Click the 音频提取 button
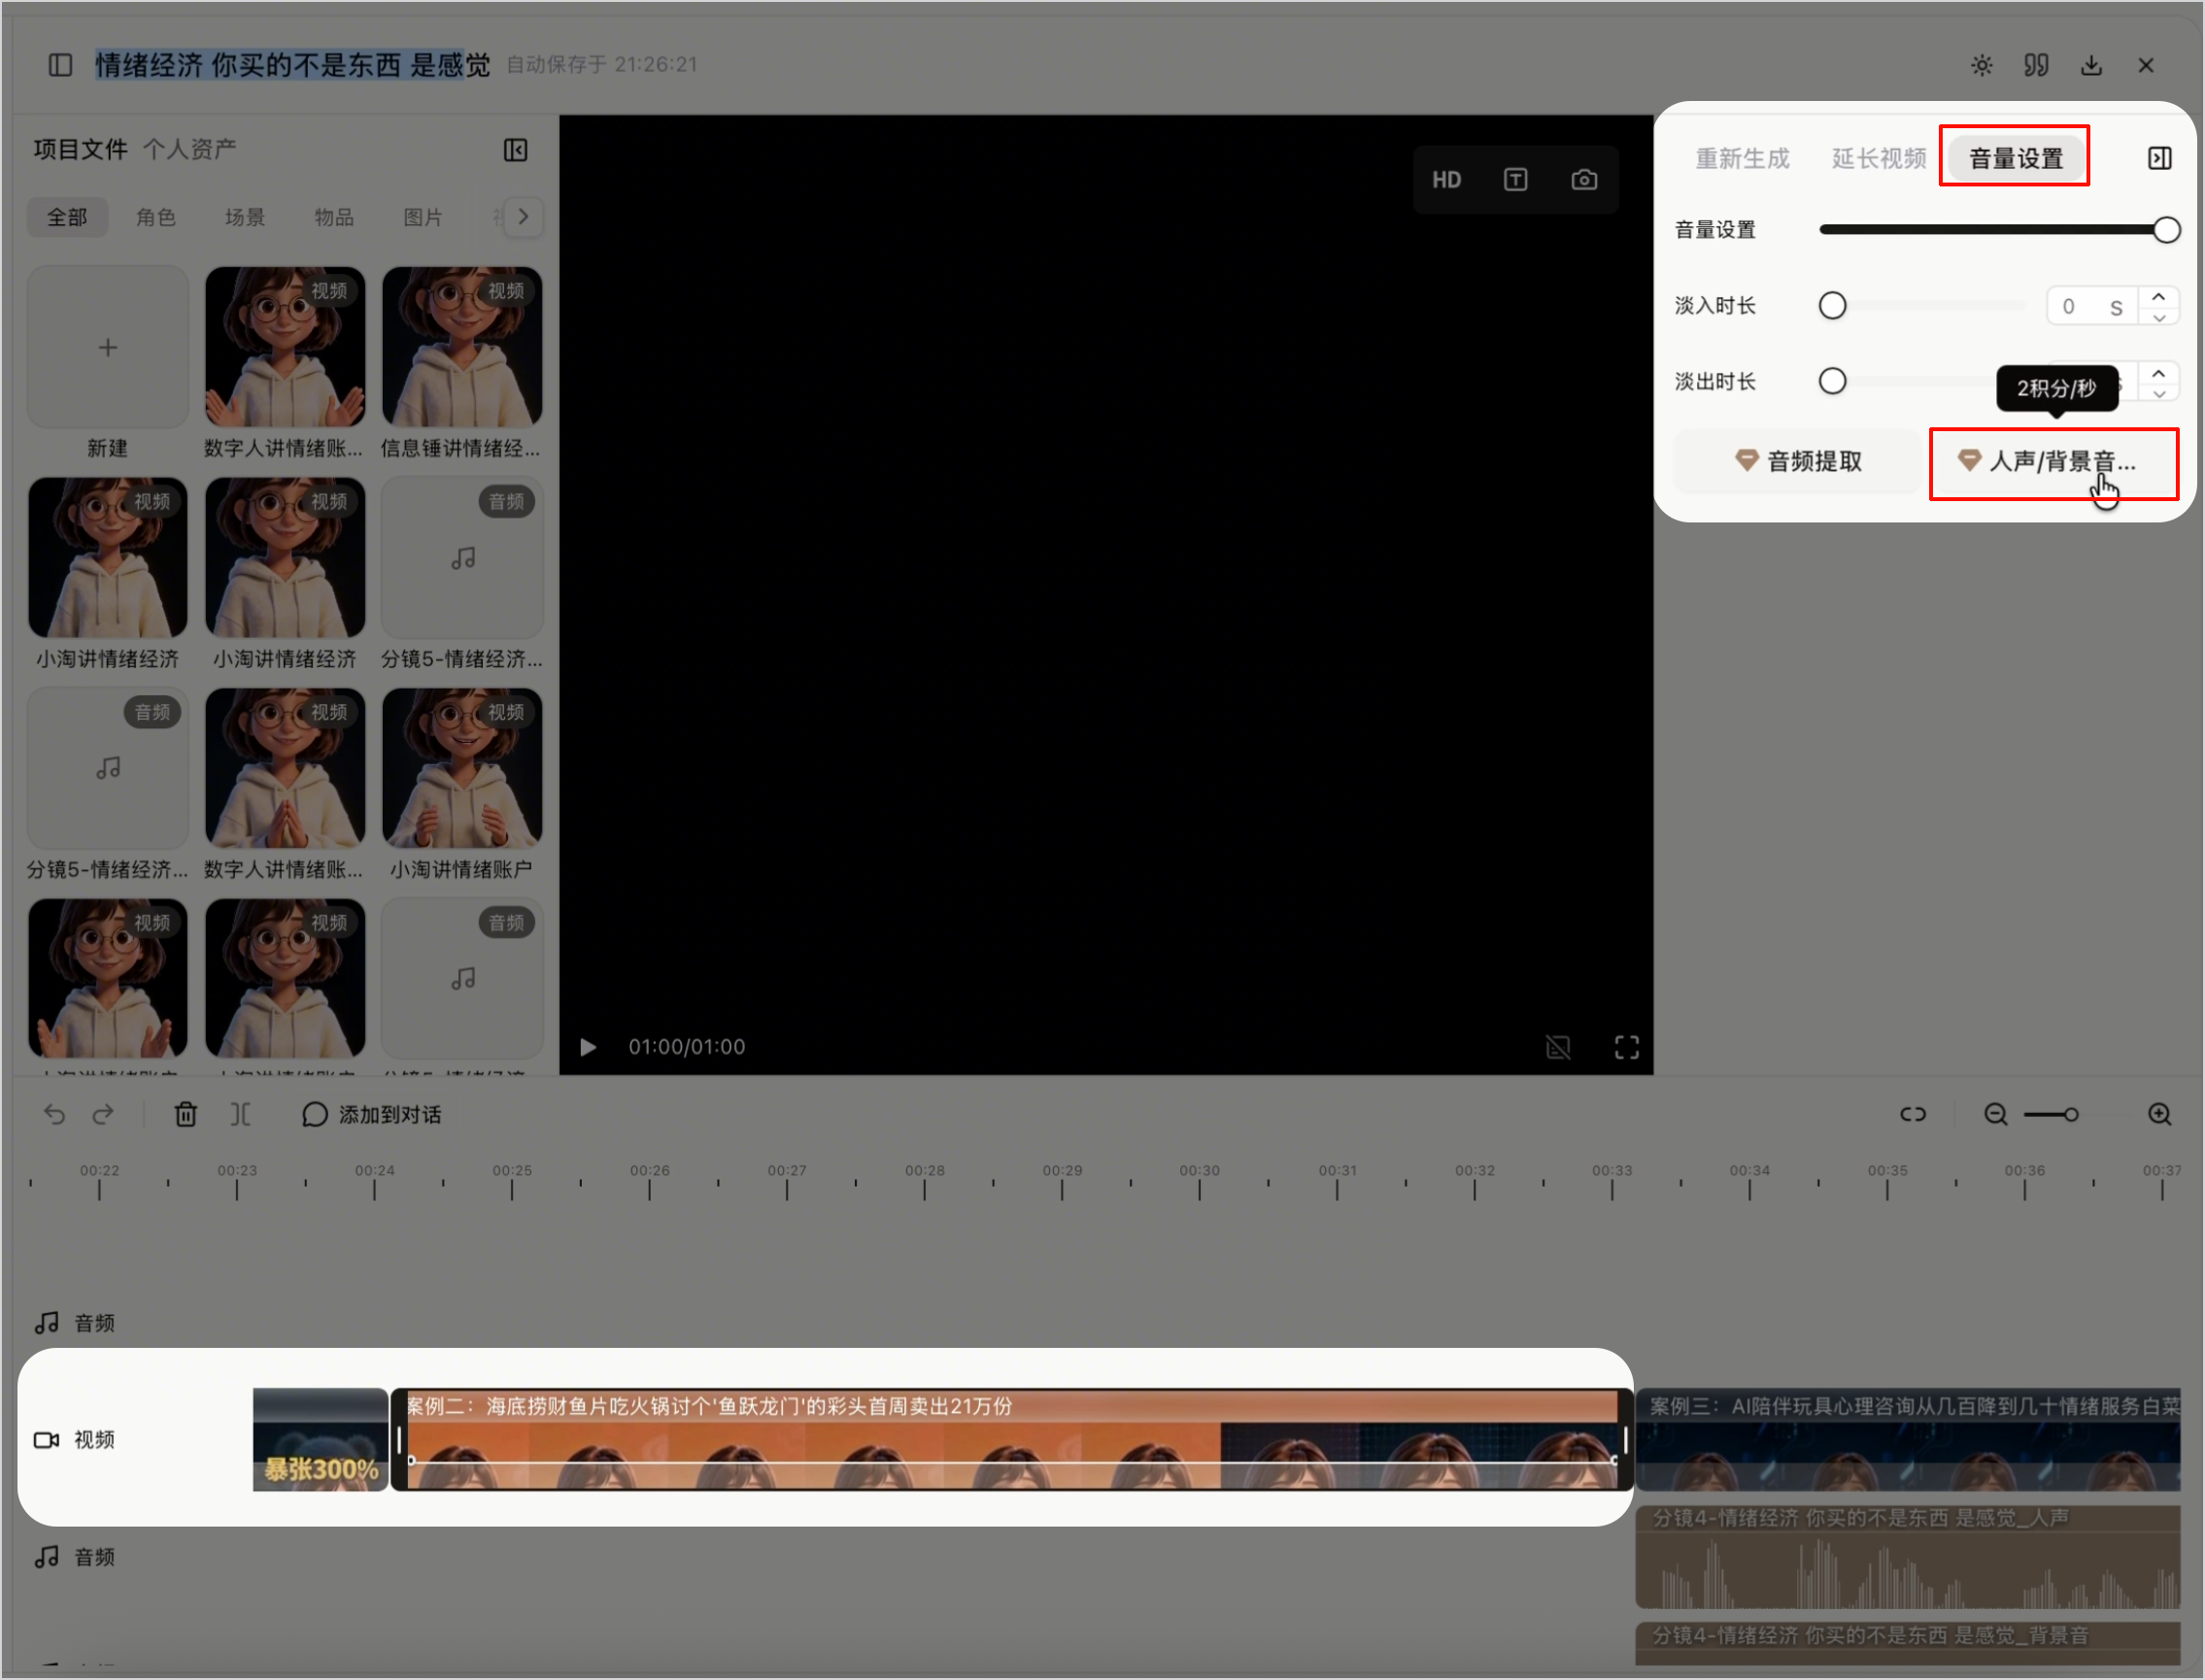 tap(1797, 461)
